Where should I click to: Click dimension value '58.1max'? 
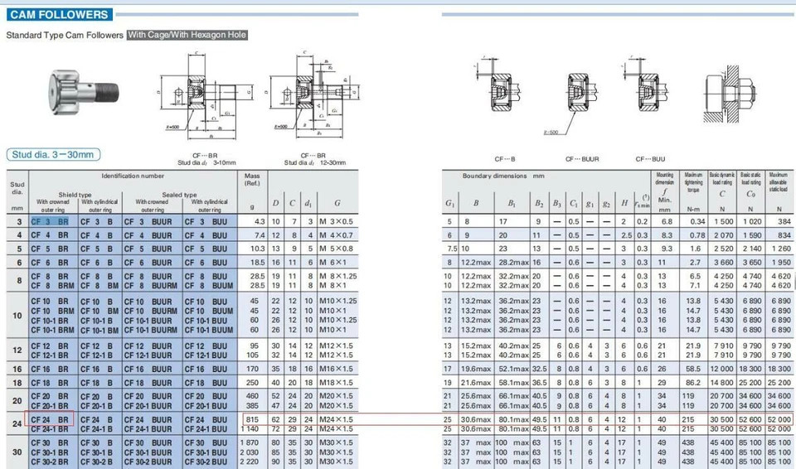point(513,383)
